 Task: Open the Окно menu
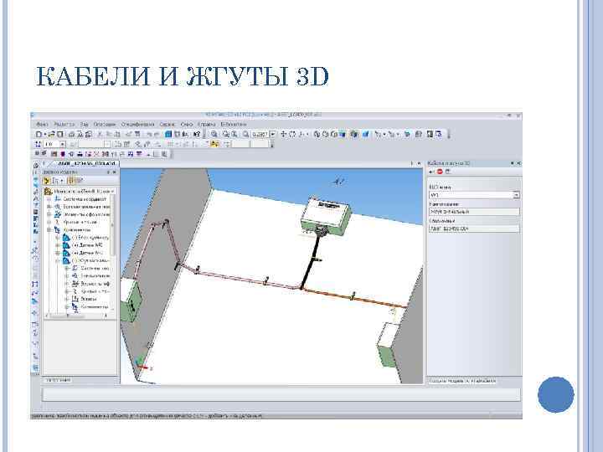click(x=187, y=125)
